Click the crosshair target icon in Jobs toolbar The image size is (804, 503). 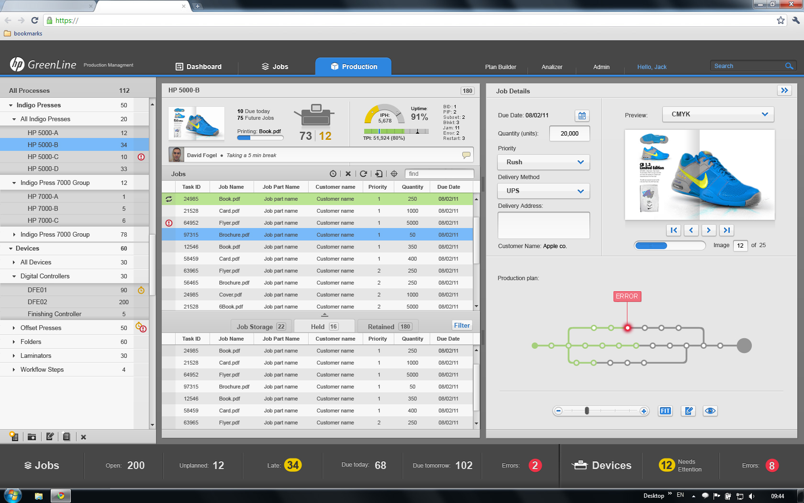[x=394, y=174]
